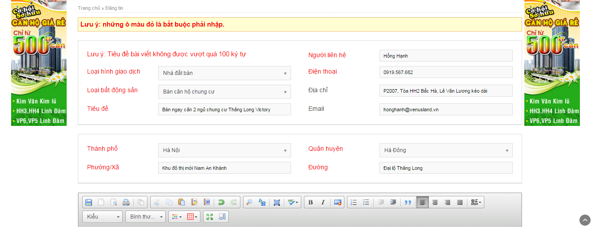The height and width of the screenshot is (227, 591).
Task: Click the Save icon in editor toolbar
Action: click(88, 203)
